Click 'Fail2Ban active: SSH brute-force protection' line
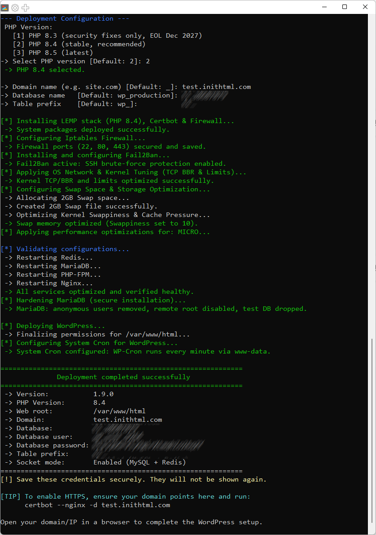This screenshot has width=376, height=535. tap(115, 164)
